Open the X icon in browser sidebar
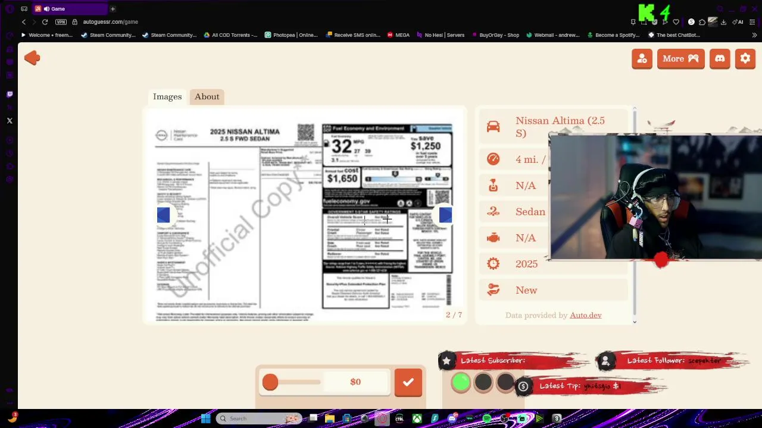The image size is (762, 428). pos(10,121)
